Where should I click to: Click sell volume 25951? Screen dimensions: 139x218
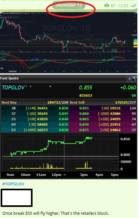tap(115, 124)
